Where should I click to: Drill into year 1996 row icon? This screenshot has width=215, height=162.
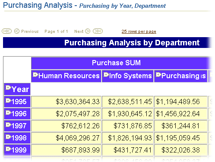8,112
